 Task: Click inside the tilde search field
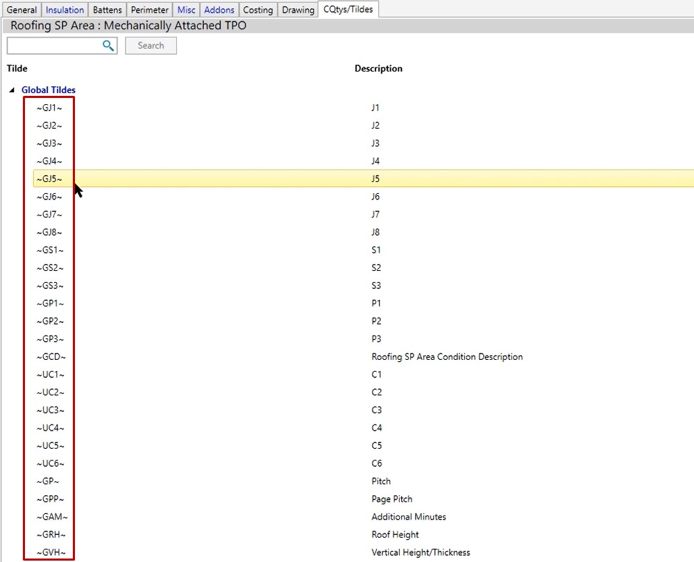[54, 46]
